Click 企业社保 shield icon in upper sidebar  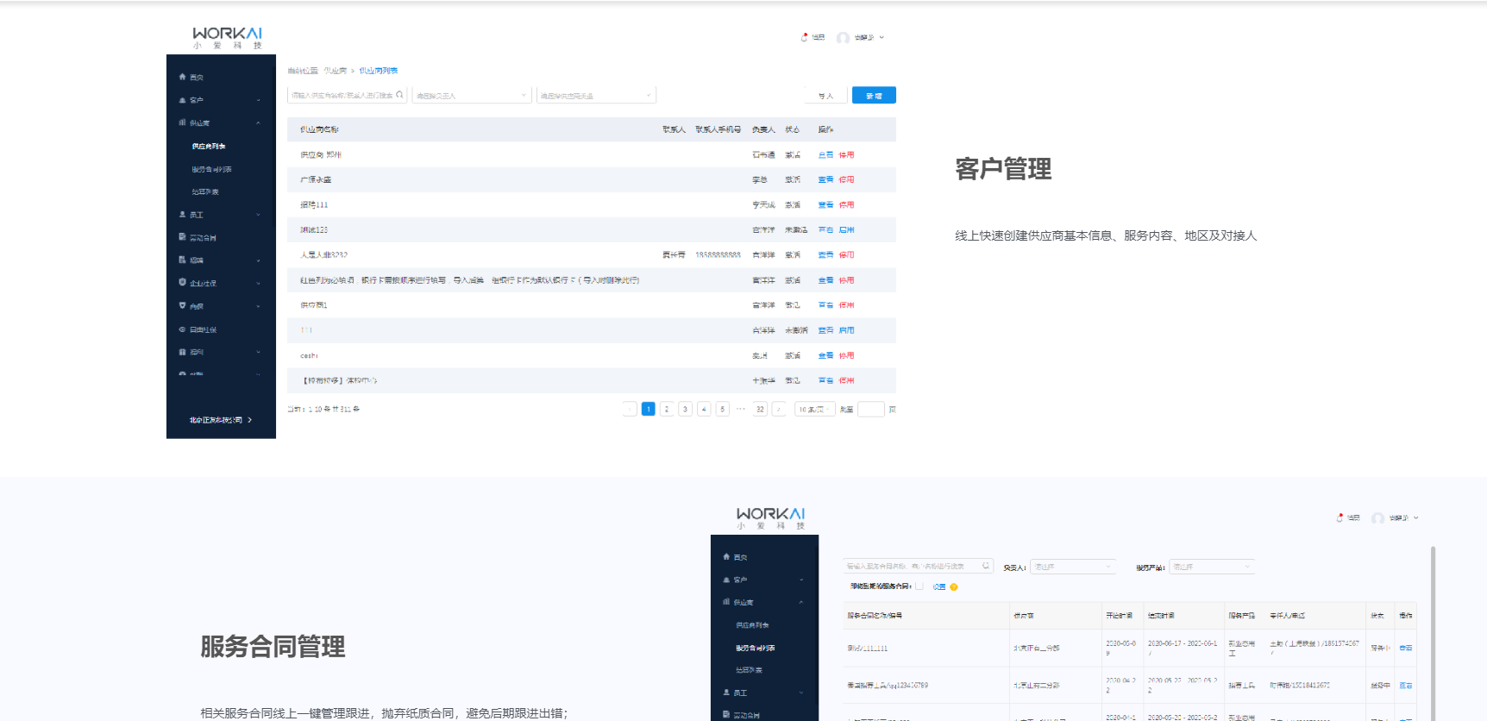(x=182, y=282)
